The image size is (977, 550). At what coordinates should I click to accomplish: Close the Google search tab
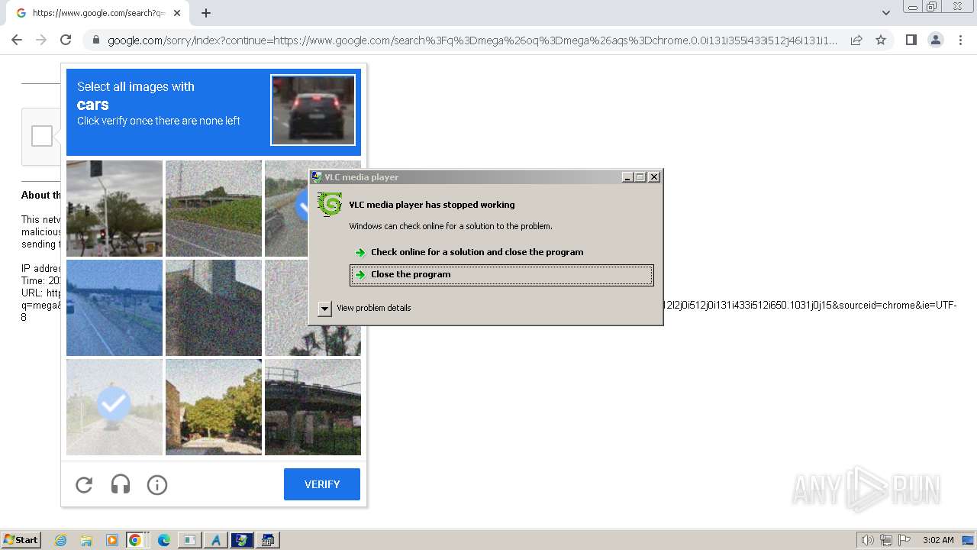(177, 13)
